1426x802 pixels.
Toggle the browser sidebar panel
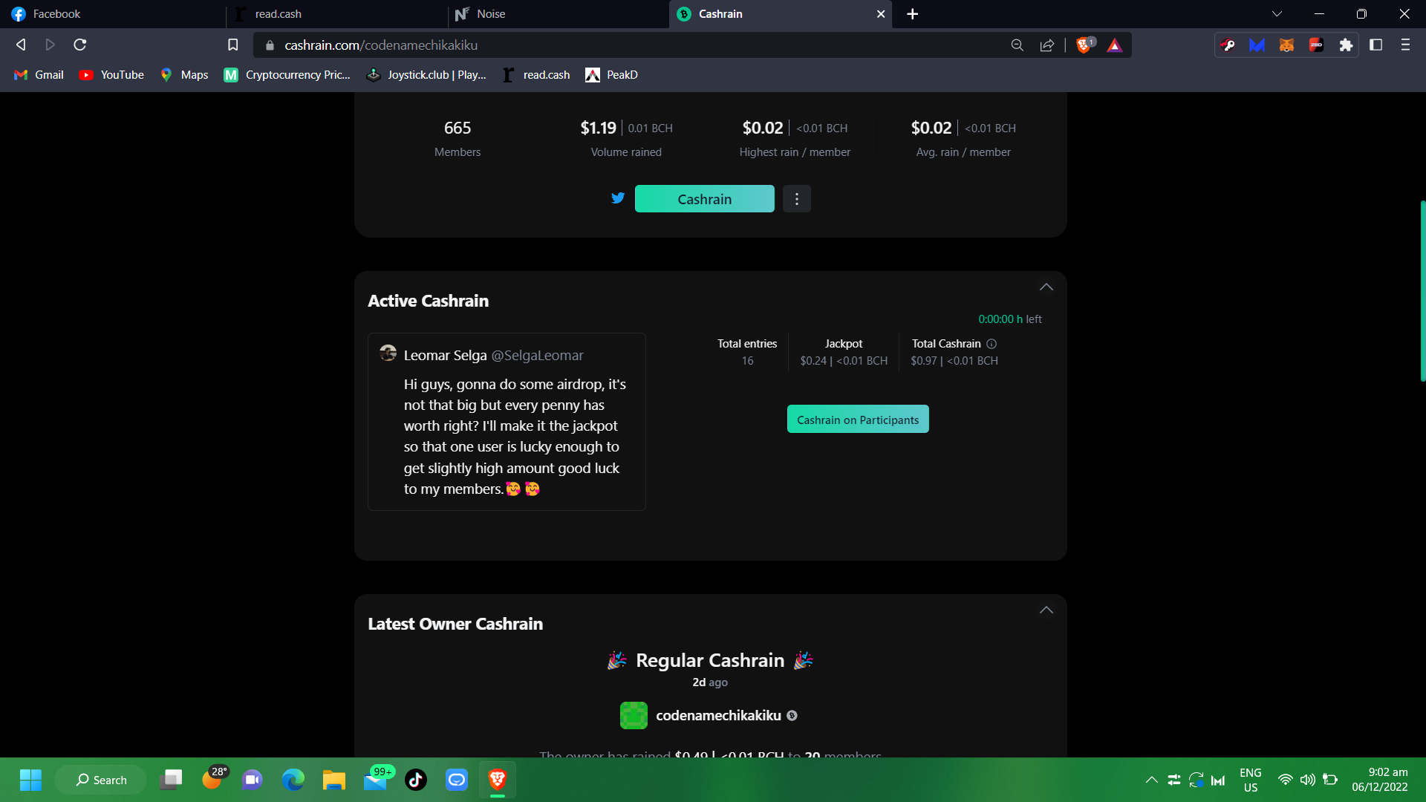1375,45
